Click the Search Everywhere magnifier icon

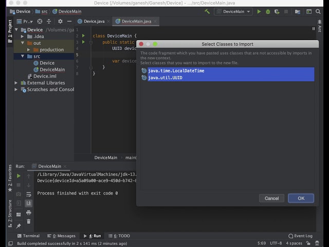(318, 11)
